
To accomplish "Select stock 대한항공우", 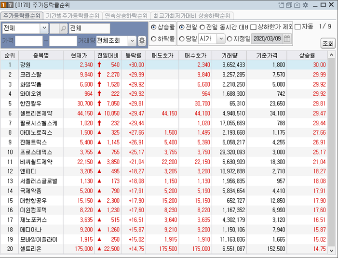I will click(33, 201).
